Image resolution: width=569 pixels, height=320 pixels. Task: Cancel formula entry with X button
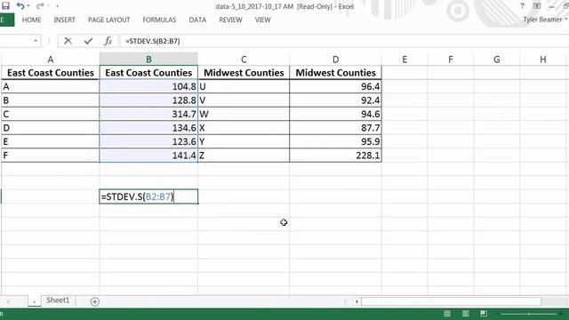pos(68,41)
